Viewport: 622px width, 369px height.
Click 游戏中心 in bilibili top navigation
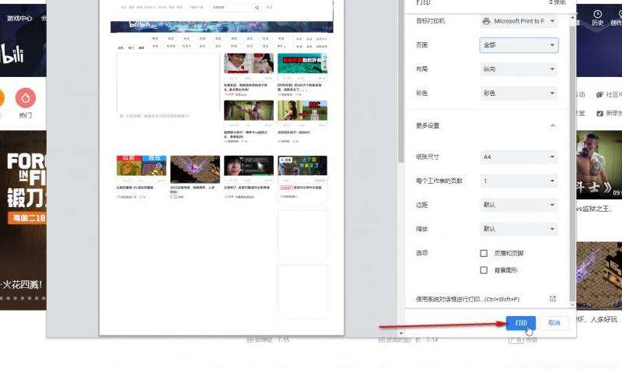19,18
